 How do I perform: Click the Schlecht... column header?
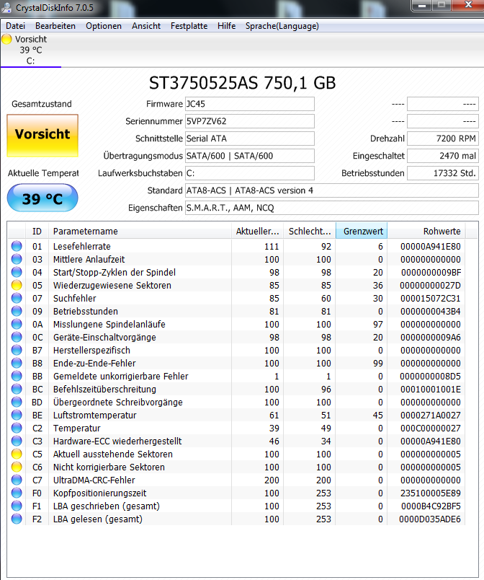tap(310, 231)
